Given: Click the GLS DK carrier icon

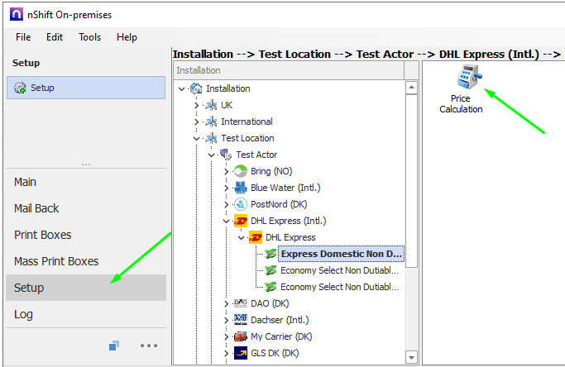Looking at the screenshot, I should click(241, 353).
